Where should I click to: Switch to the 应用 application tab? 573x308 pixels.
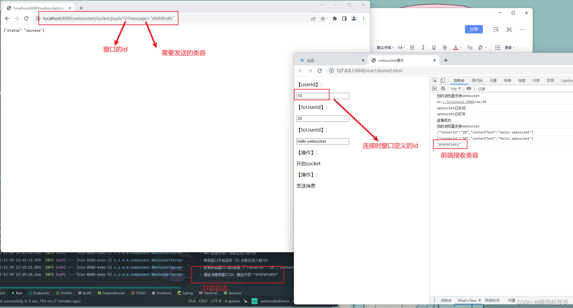550,81
